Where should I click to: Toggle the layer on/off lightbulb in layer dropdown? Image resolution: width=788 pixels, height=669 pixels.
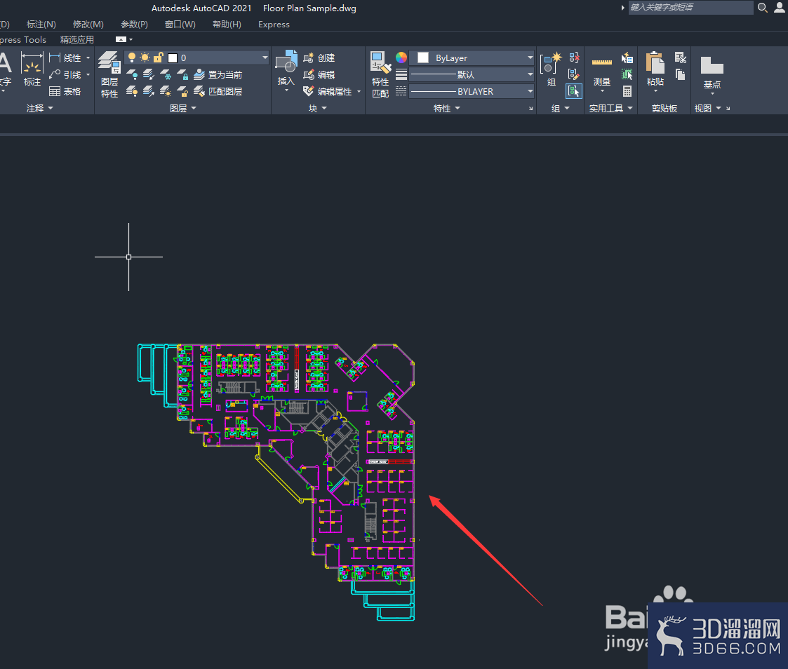[x=132, y=58]
